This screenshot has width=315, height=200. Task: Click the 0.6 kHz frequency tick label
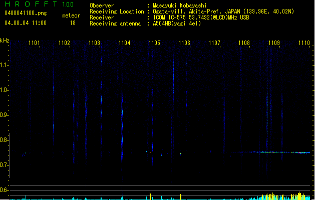point(4,190)
